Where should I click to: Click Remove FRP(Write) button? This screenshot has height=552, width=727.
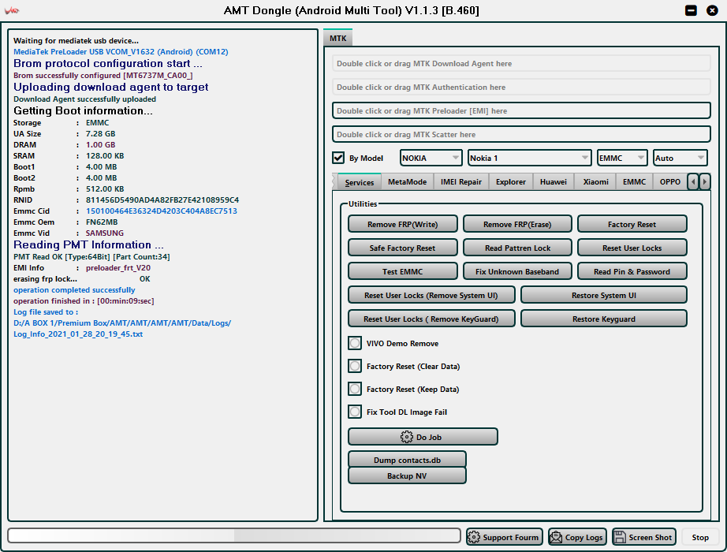click(402, 224)
